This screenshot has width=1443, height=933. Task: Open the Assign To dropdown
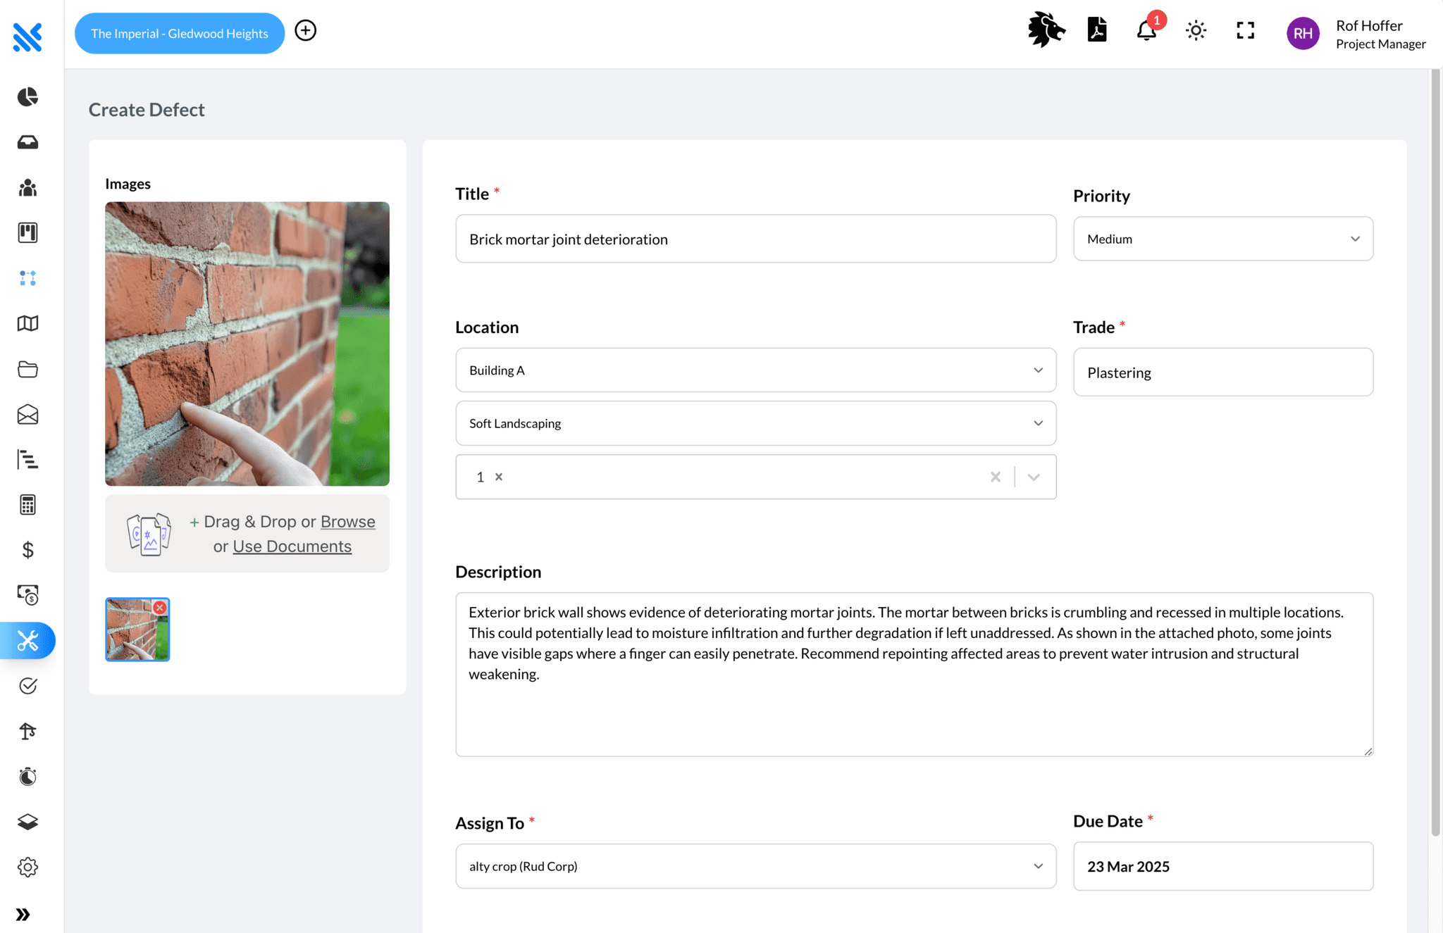click(x=755, y=866)
